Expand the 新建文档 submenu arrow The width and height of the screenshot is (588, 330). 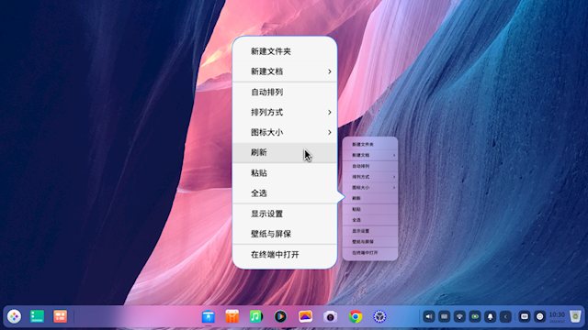(329, 71)
